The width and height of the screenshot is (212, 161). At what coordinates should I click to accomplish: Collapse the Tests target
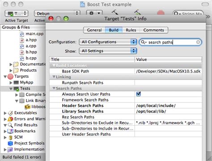point(11,89)
